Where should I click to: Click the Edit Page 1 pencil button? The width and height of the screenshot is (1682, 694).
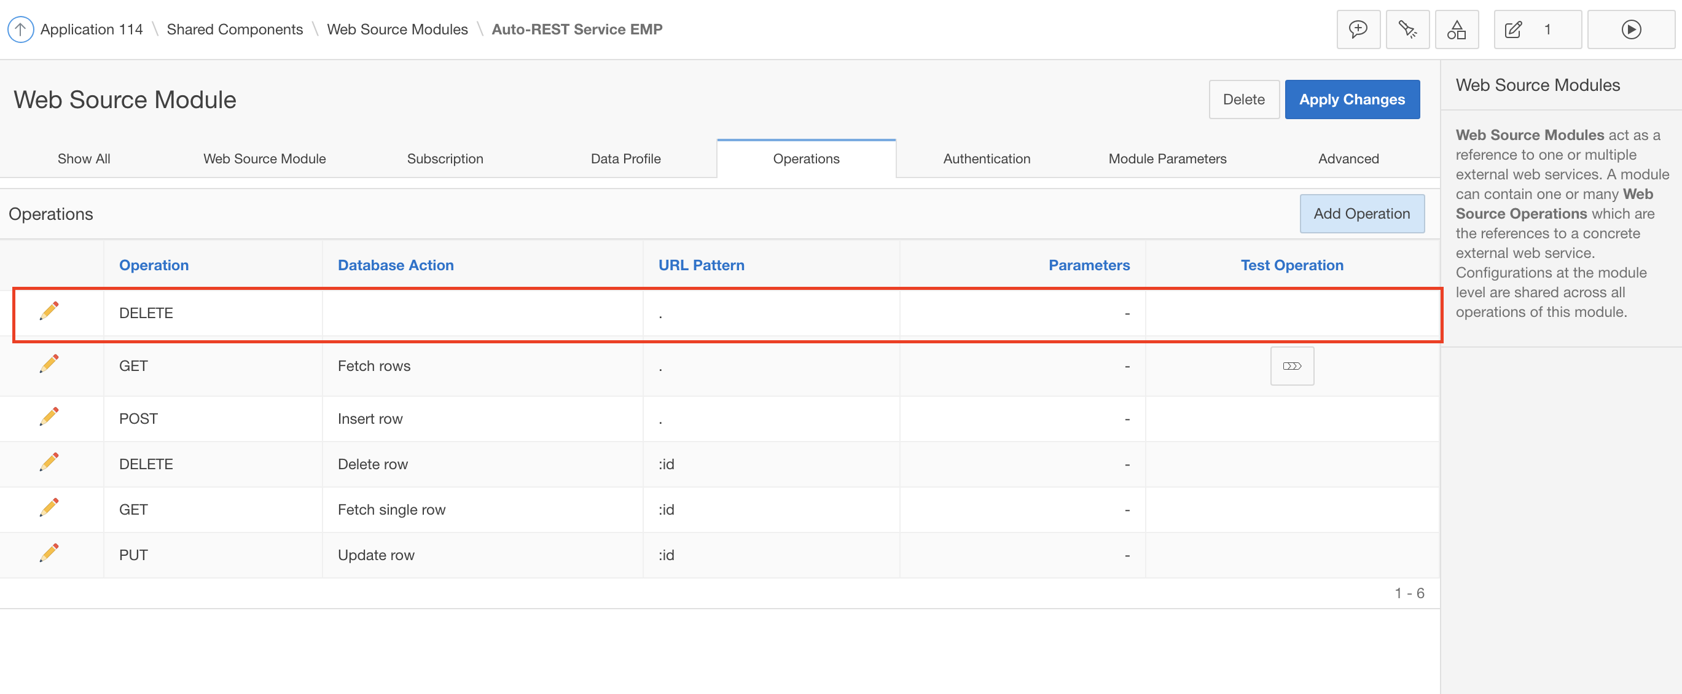point(1536,29)
